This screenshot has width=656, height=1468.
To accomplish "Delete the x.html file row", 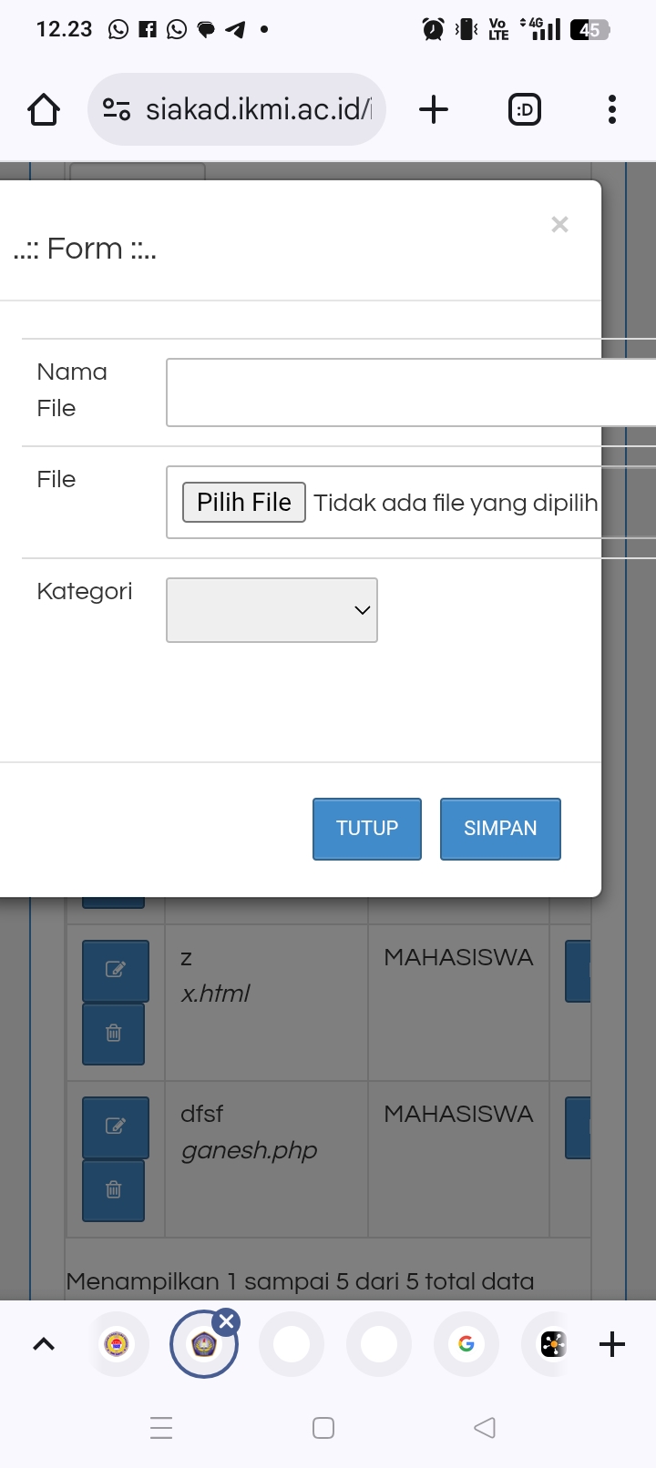I will (x=114, y=1034).
